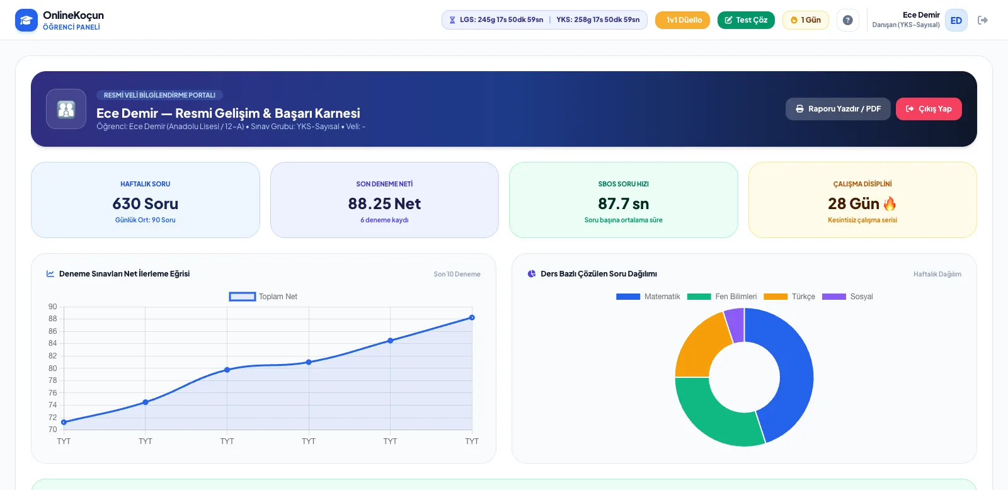The height and width of the screenshot is (490, 1008).
Task: Open help via the question mark icon
Action: coord(848,20)
